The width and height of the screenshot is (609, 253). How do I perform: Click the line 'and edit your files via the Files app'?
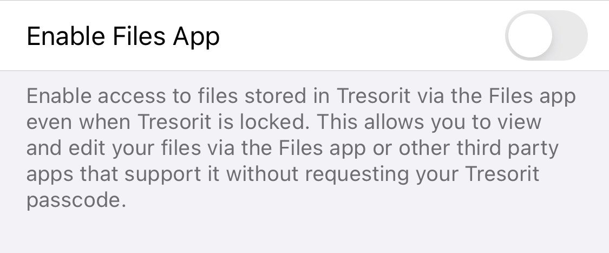coord(196,148)
